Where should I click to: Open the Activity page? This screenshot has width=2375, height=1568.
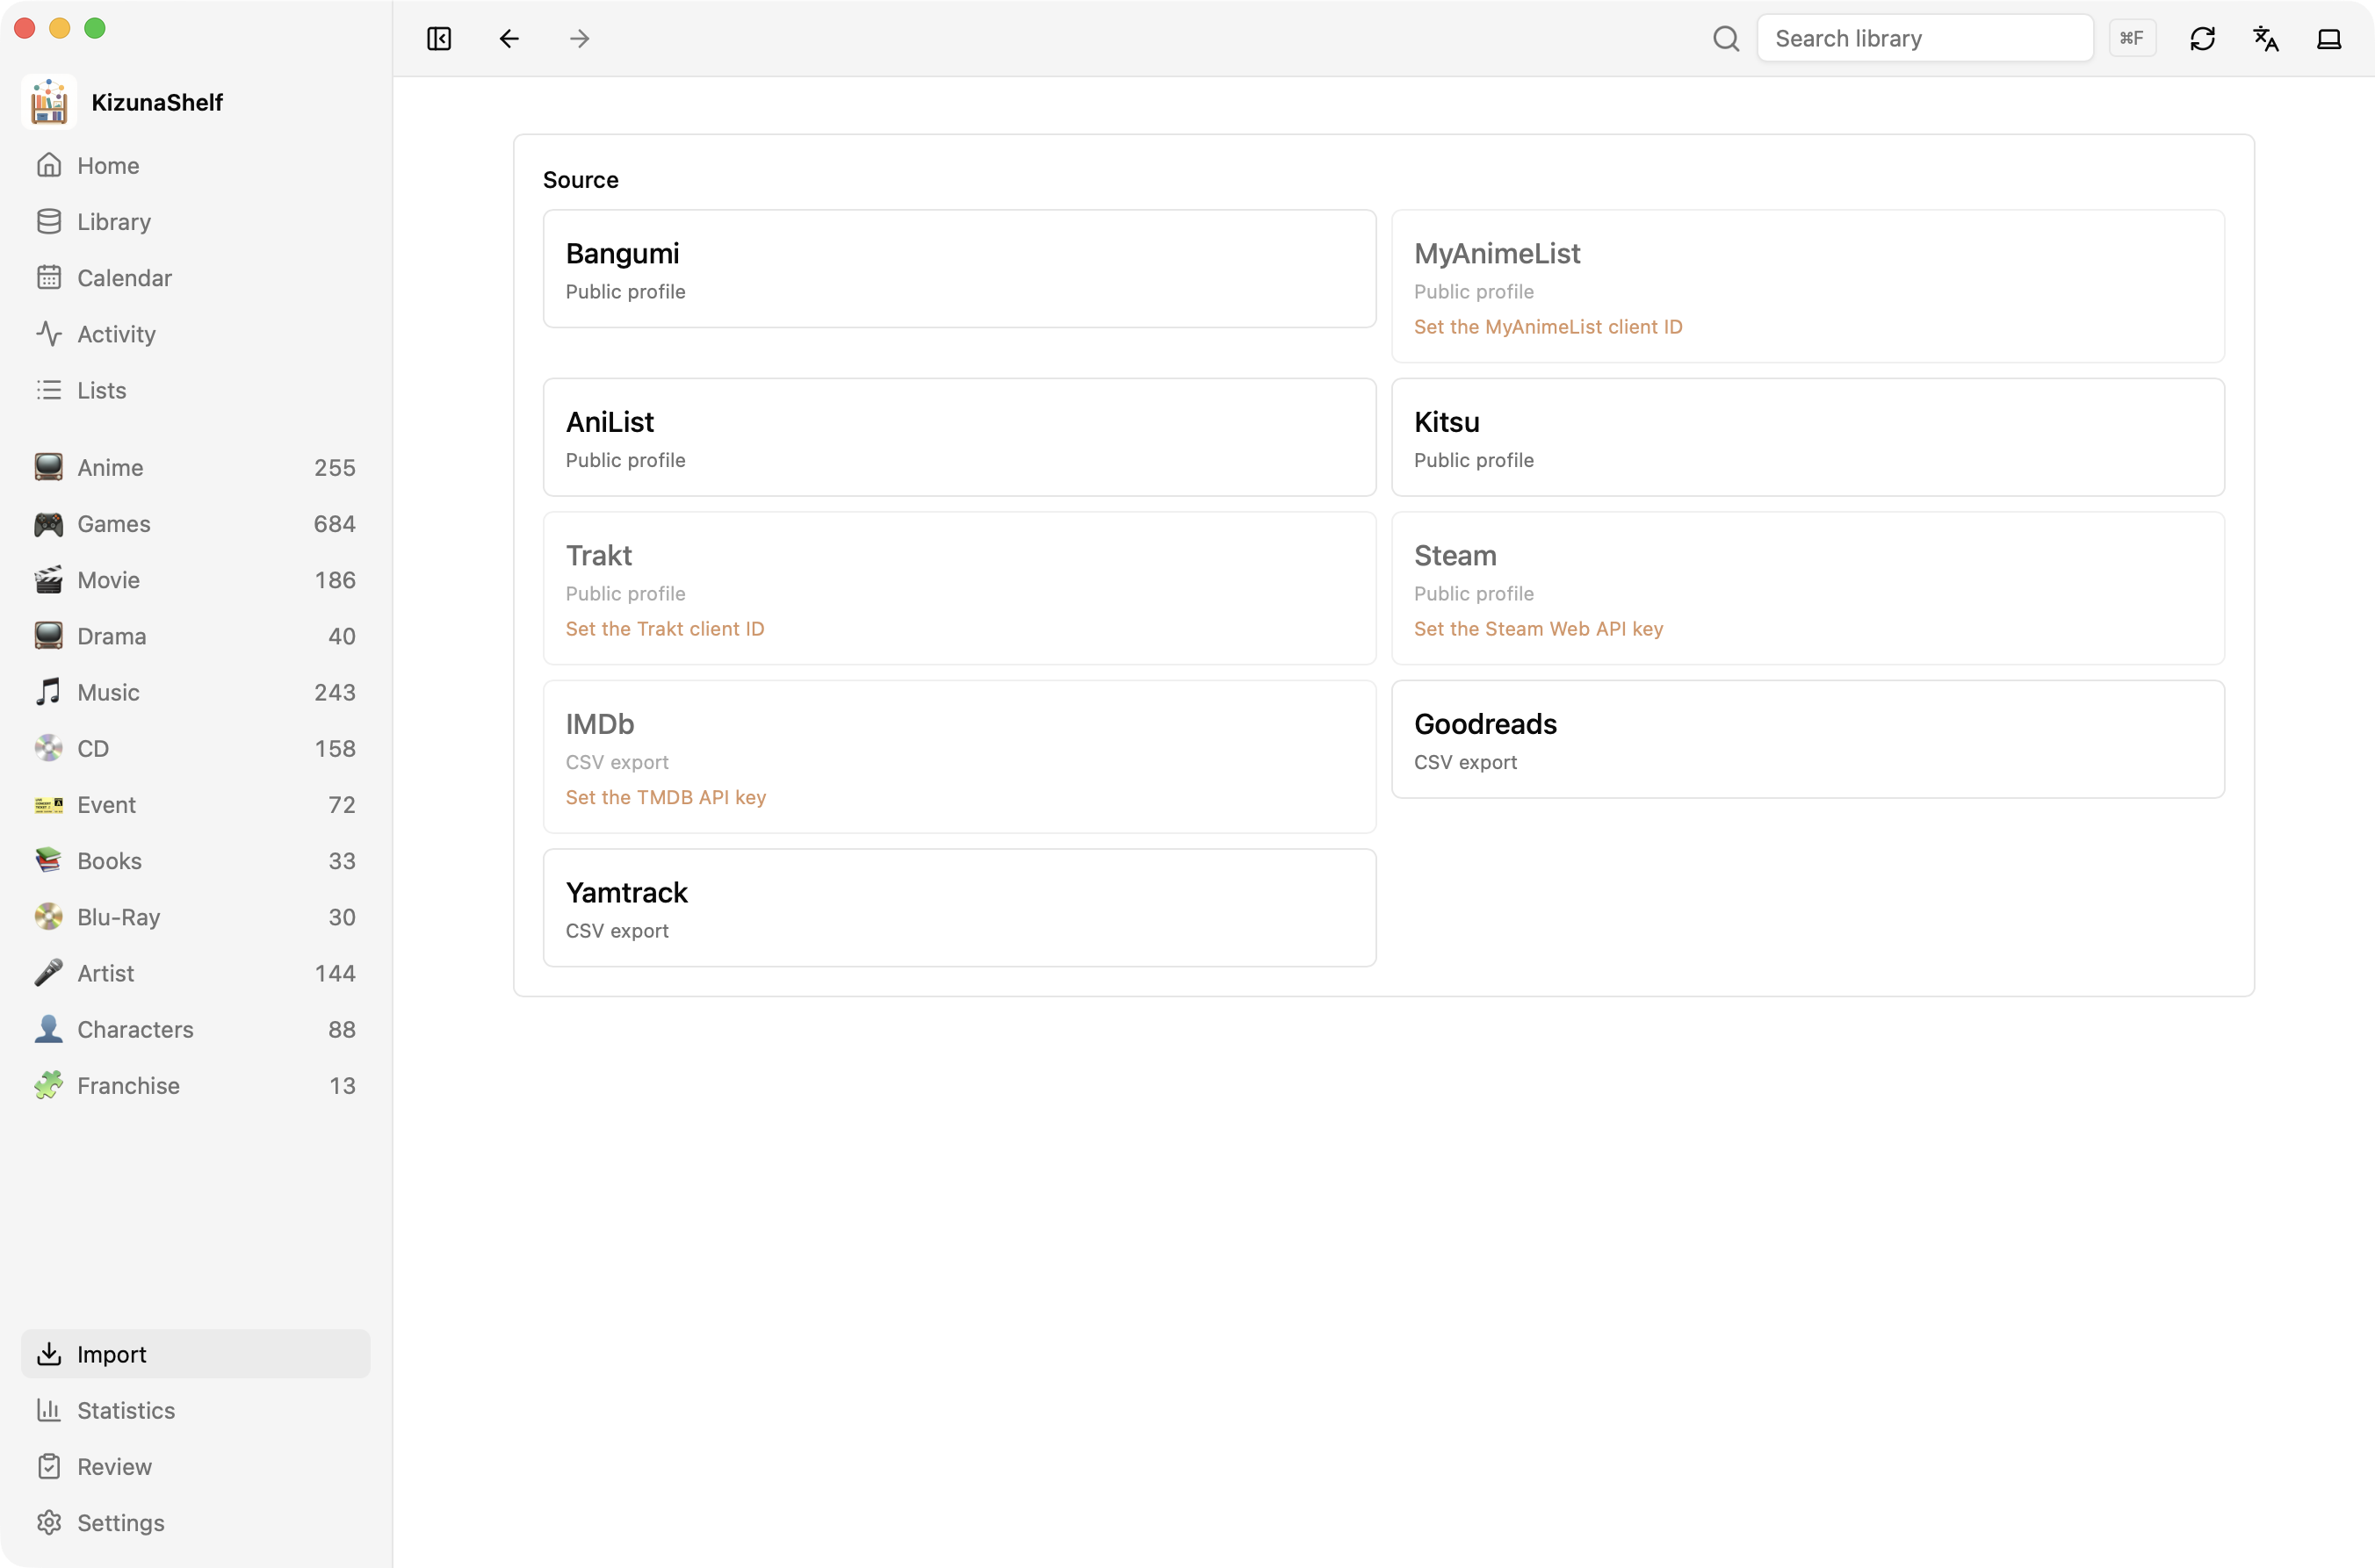(x=196, y=333)
